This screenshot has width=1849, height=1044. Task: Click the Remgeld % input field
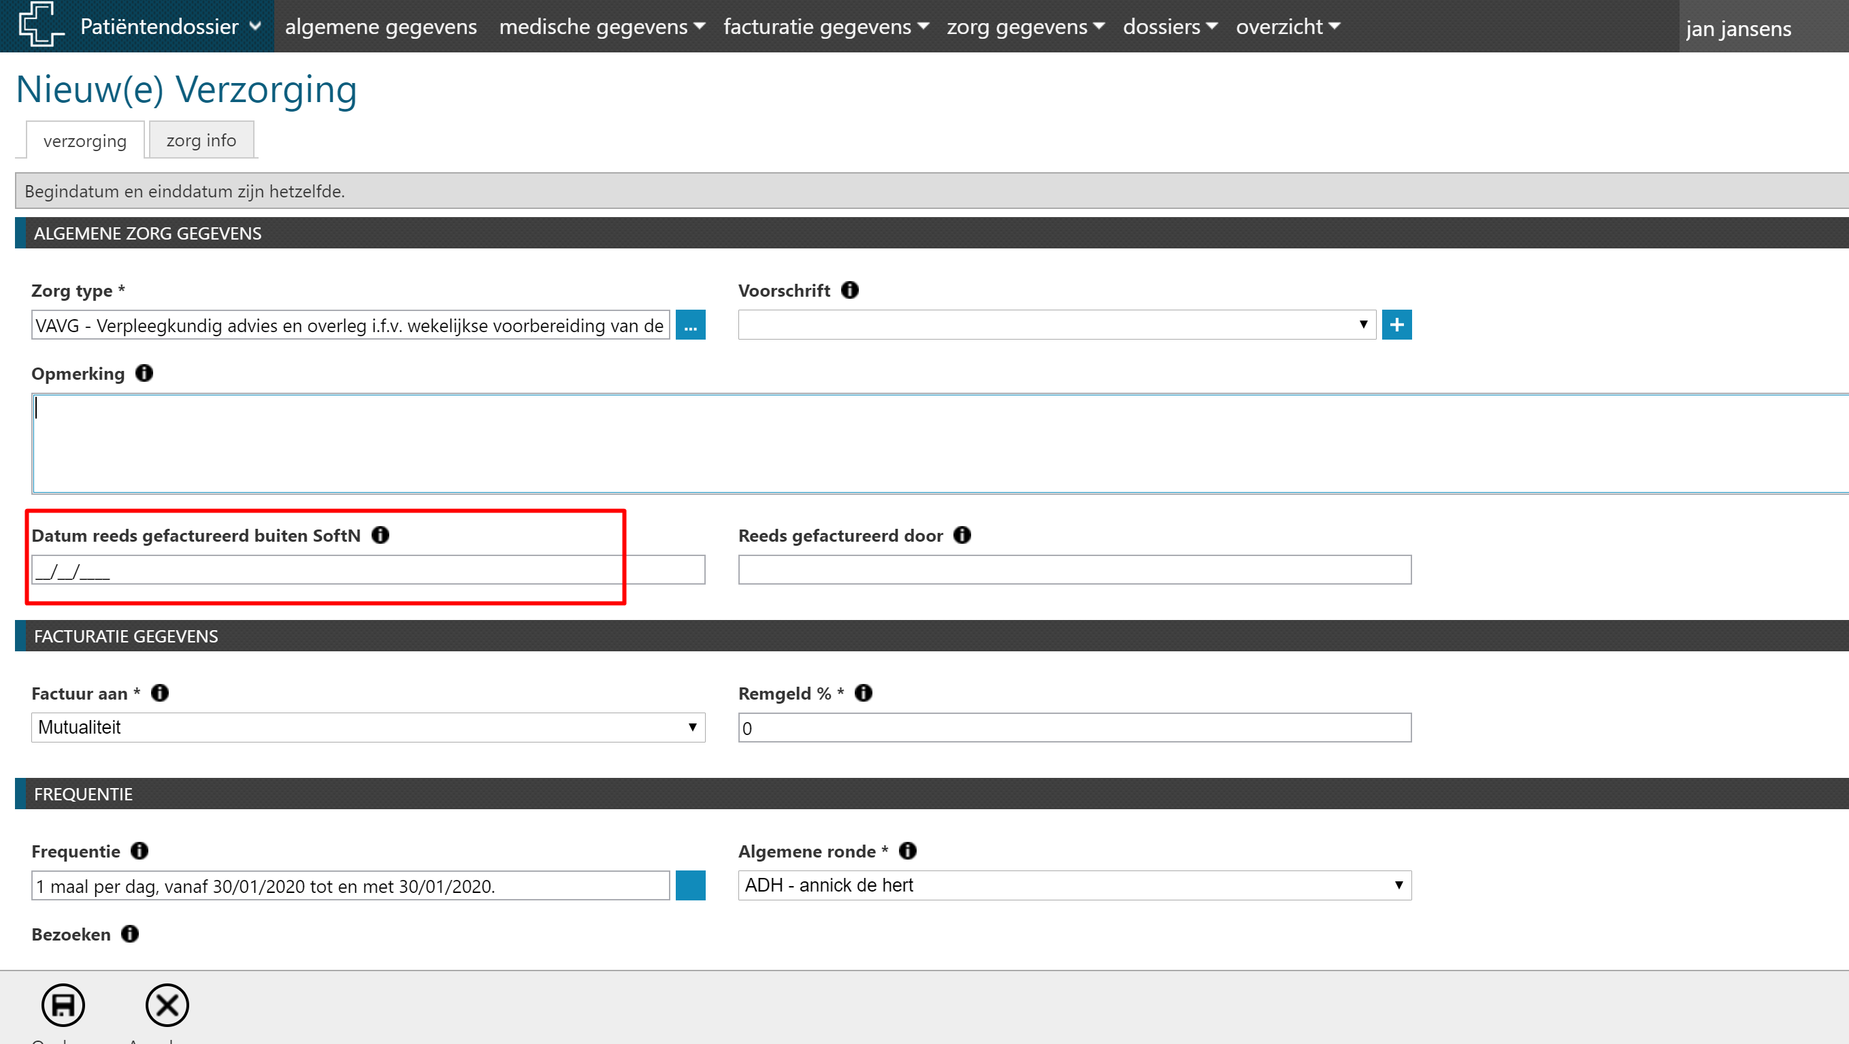click(1074, 728)
